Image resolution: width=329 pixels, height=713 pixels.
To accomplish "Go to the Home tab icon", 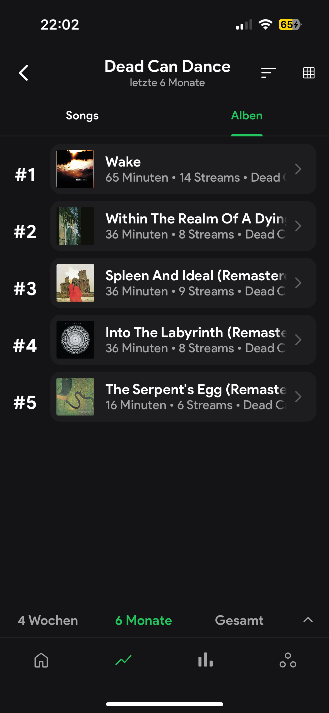I will tap(41, 660).
